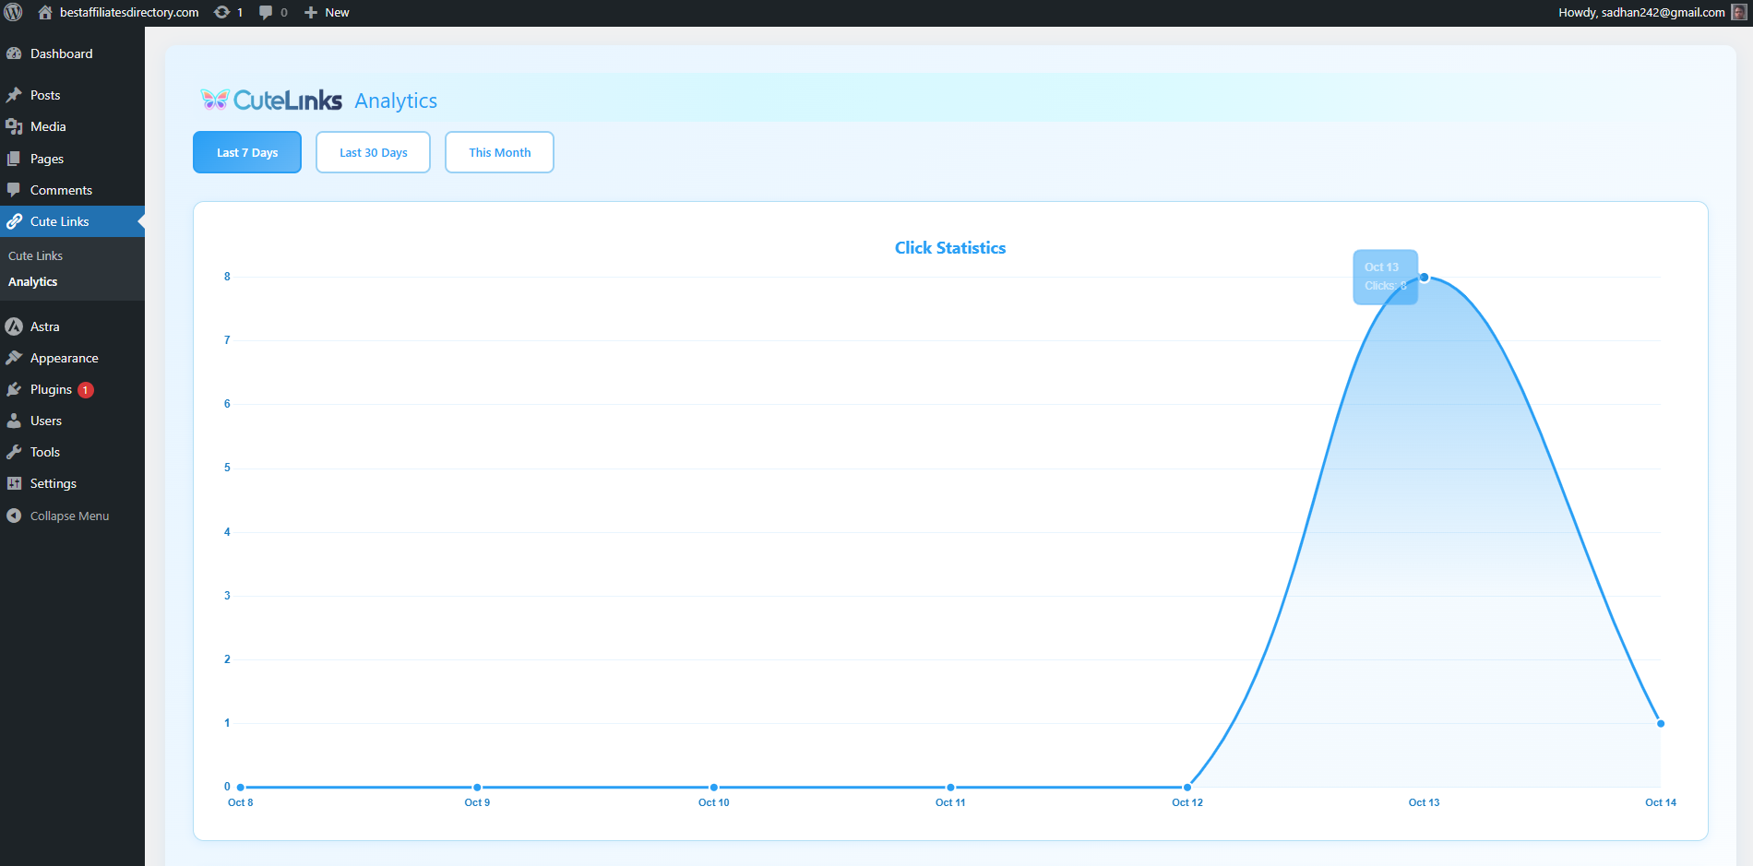Click the Plugins update badge showing 1
This screenshot has width=1753, height=866.
tap(86, 390)
